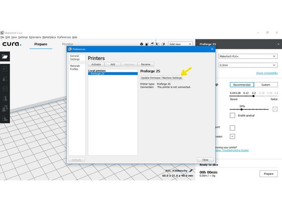Click the layer height slider handle at 0.2
Screen dimensions: 282x211
pos(253,96)
